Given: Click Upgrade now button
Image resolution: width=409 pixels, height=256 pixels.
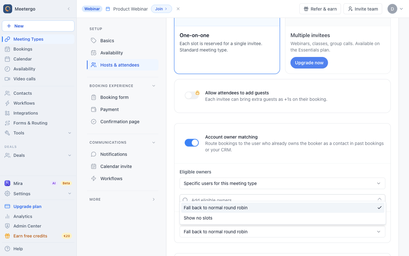Looking at the screenshot, I should pos(309,63).
